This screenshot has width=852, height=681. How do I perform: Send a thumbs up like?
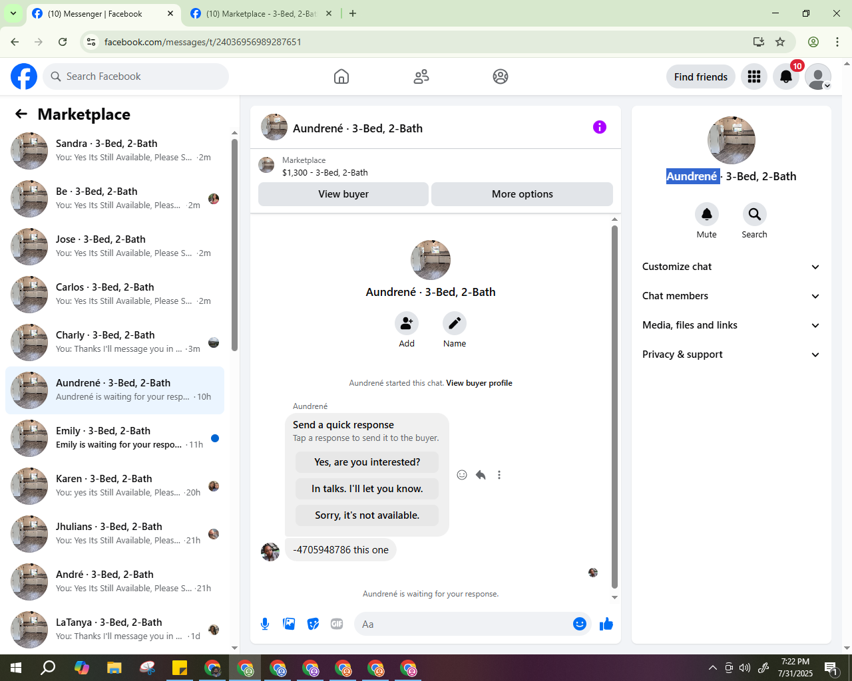tap(606, 624)
